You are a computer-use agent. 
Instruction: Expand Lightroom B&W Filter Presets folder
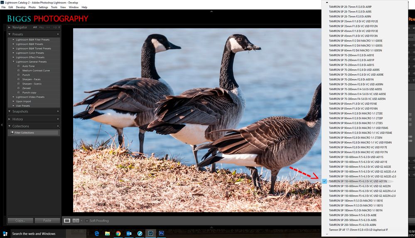pyautogui.click(x=13, y=40)
